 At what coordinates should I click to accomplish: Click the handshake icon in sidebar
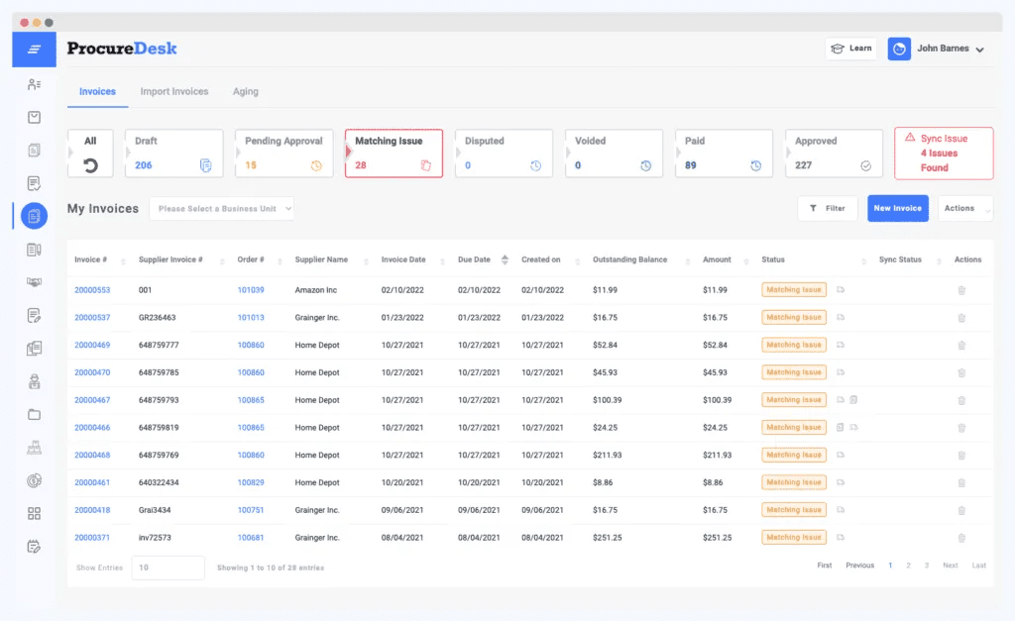pyautogui.click(x=34, y=282)
